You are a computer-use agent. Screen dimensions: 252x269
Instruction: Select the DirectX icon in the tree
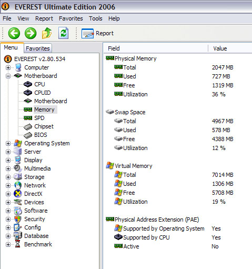(x=18, y=194)
